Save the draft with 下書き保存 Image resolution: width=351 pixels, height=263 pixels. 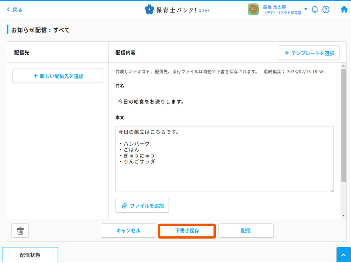click(187, 231)
